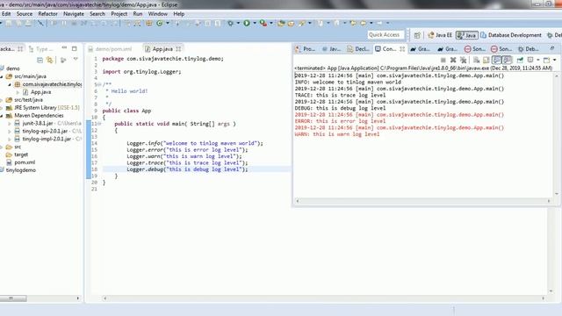Switch to the Decl... view tab
The height and width of the screenshot is (316, 562).
[x=358, y=49]
